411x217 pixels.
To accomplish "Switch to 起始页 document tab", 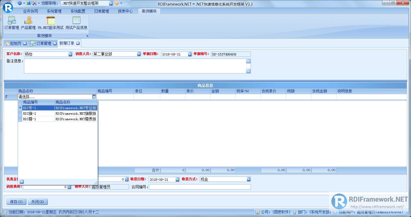I will (16, 43).
